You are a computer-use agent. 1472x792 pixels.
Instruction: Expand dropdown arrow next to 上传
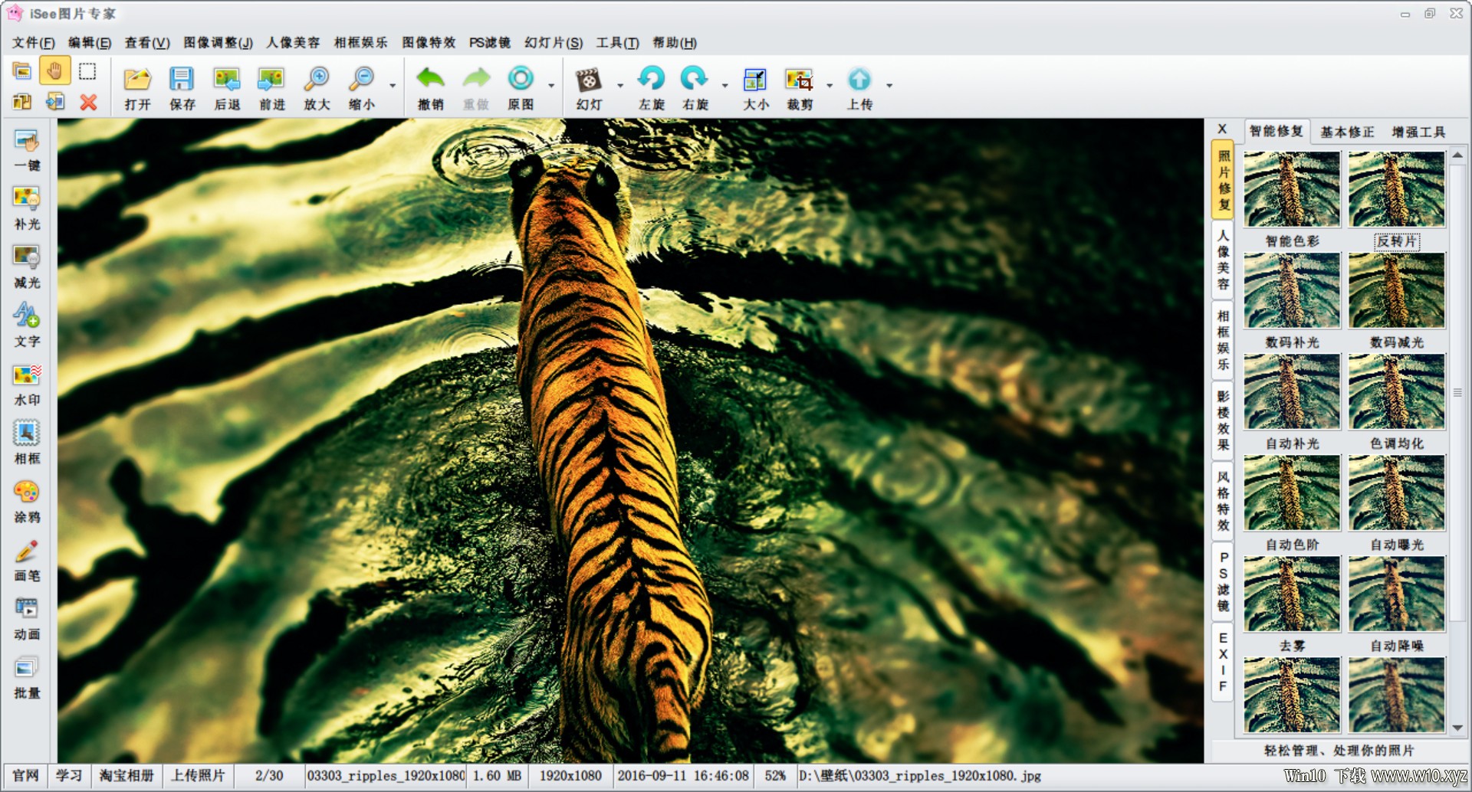[889, 85]
